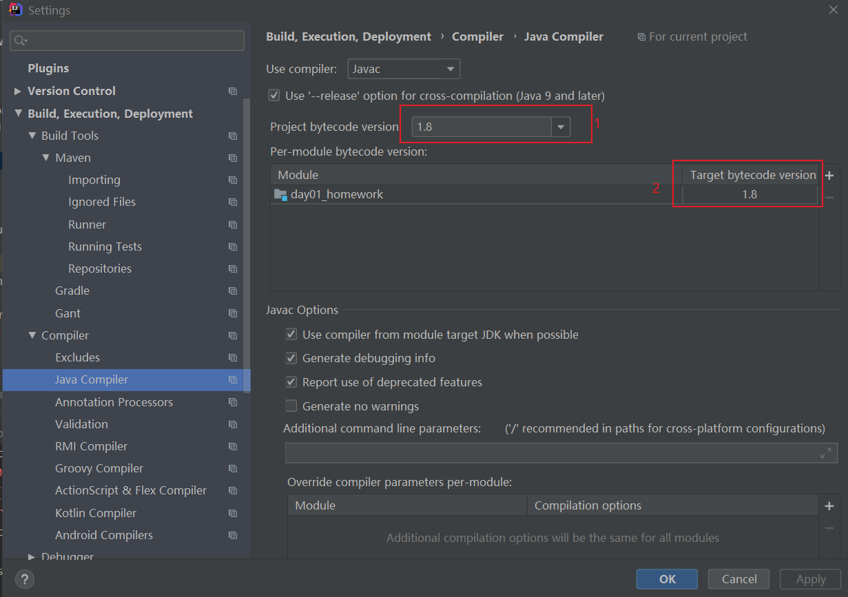Disable 'Report use of deprecated features'

pyautogui.click(x=292, y=382)
